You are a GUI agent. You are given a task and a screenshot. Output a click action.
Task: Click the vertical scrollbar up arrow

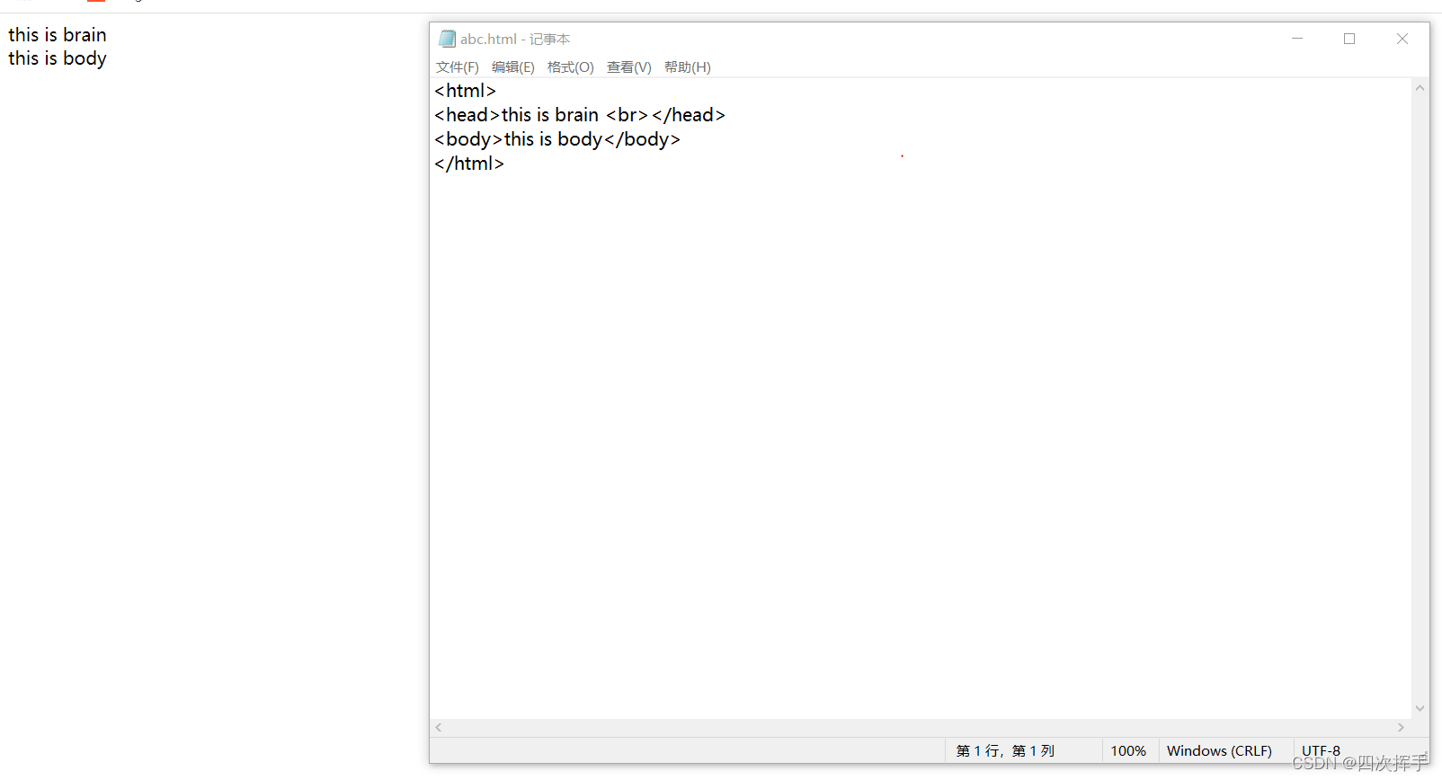click(1420, 88)
